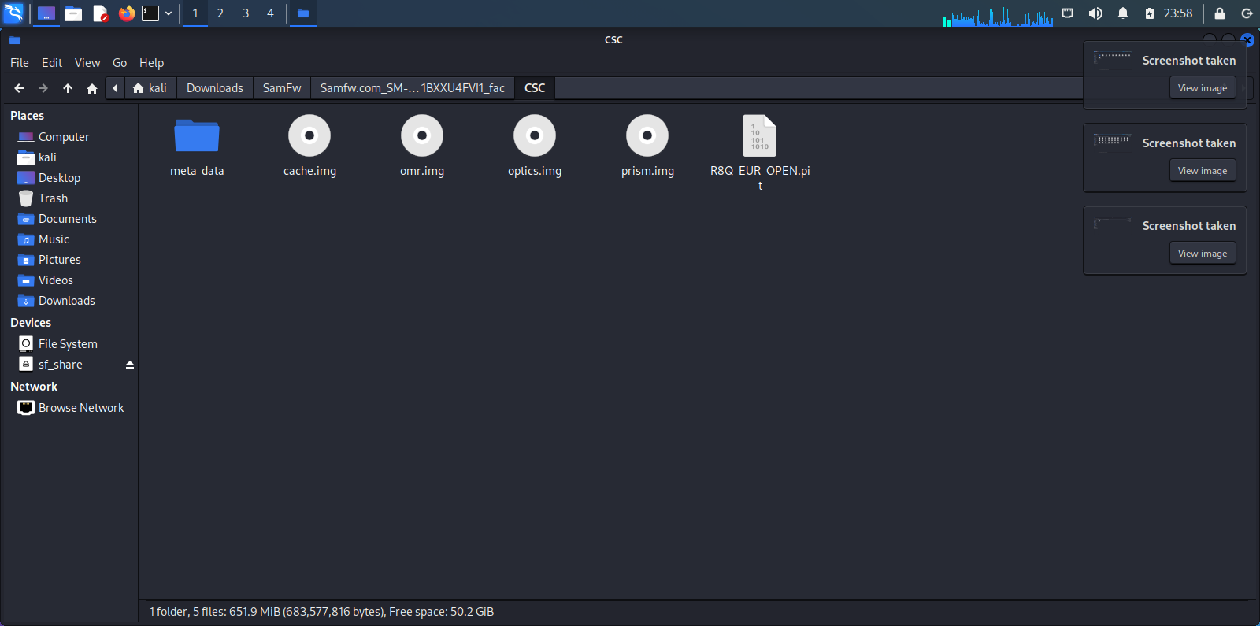Click the CSC window button in taskbar
Viewport: 1260px width, 626px height.
click(302, 13)
